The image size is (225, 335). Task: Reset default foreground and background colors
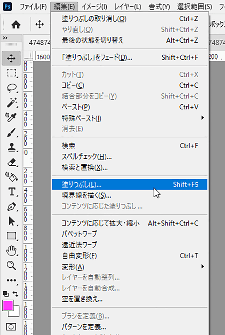pyautogui.click(x=5, y=294)
